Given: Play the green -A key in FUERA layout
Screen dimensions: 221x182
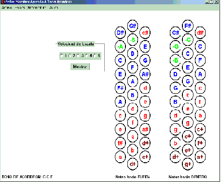Looking at the screenshot, I should [120, 47].
